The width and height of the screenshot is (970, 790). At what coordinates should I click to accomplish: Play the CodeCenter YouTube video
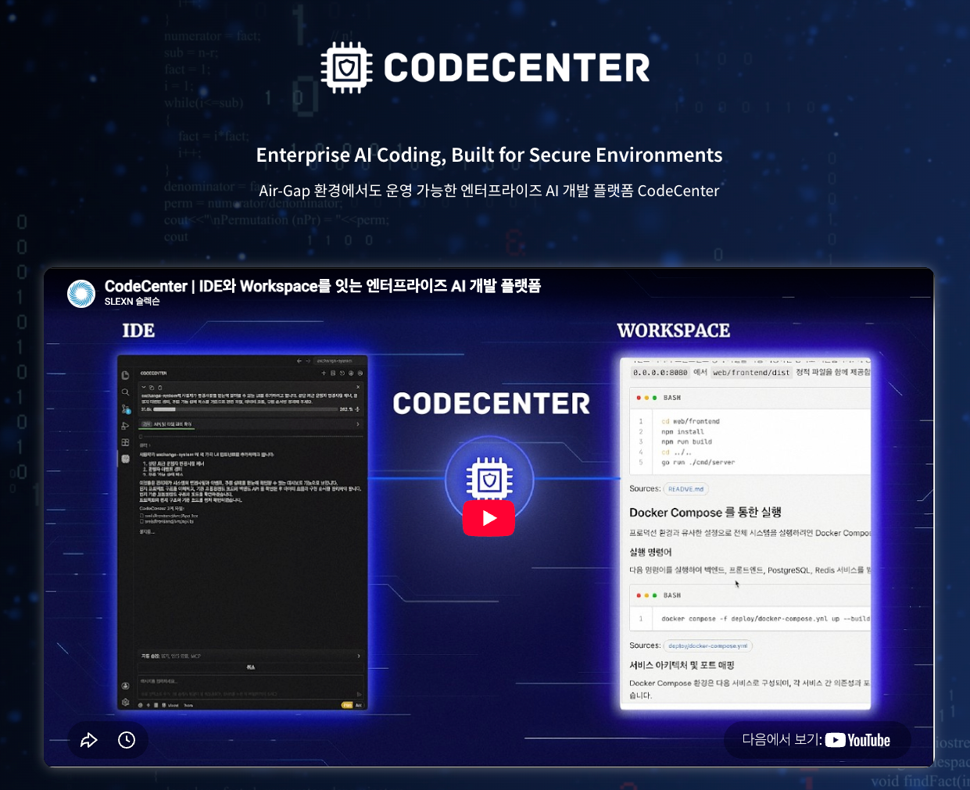[x=489, y=518]
